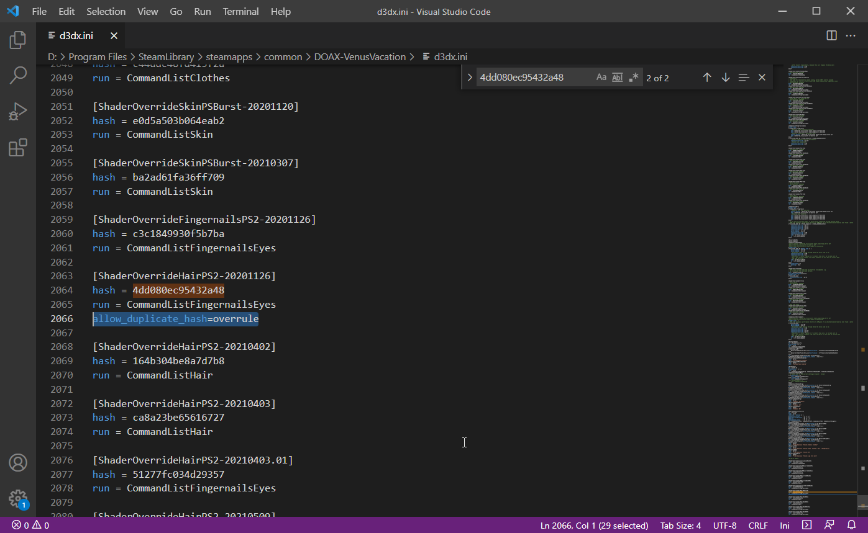Open the File menu
The image size is (868, 533).
coord(39,11)
